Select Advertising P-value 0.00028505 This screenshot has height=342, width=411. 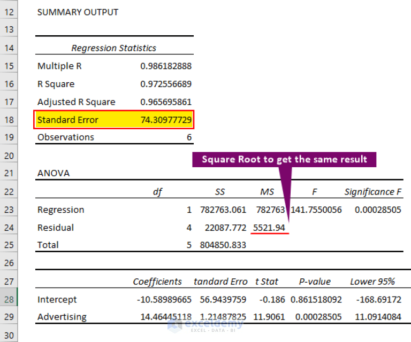coord(318,317)
